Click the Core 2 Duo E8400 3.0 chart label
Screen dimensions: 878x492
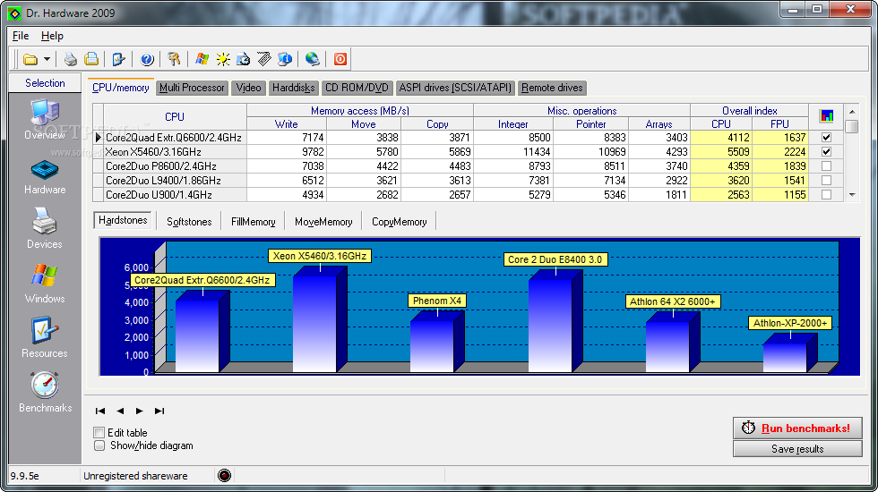click(x=555, y=259)
